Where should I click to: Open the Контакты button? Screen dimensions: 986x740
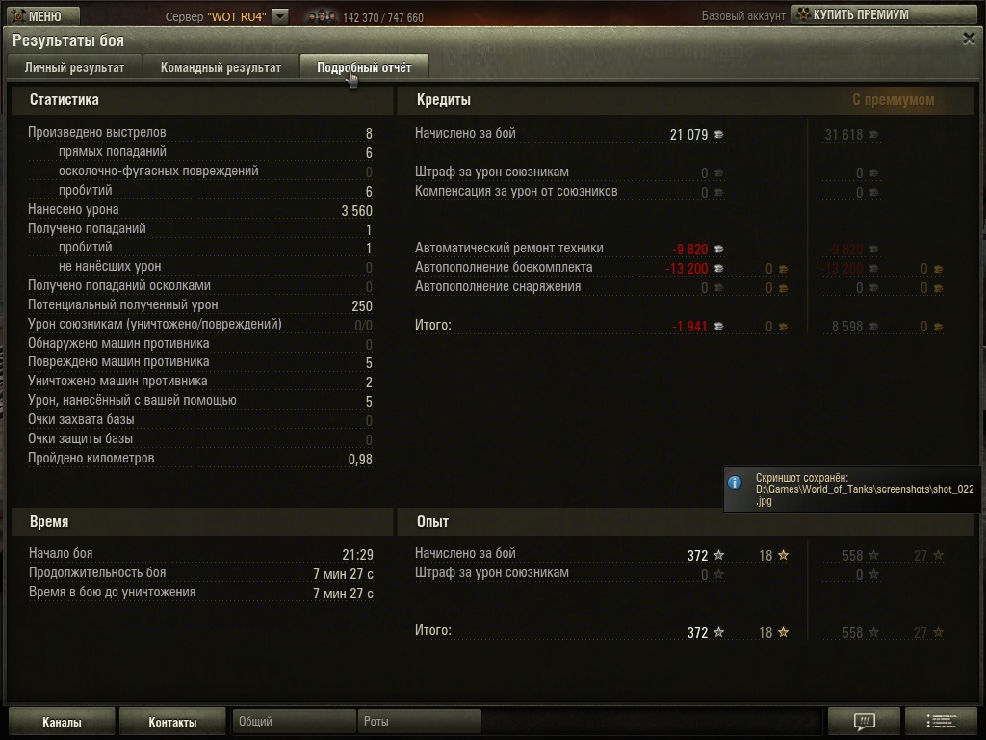[x=172, y=722]
